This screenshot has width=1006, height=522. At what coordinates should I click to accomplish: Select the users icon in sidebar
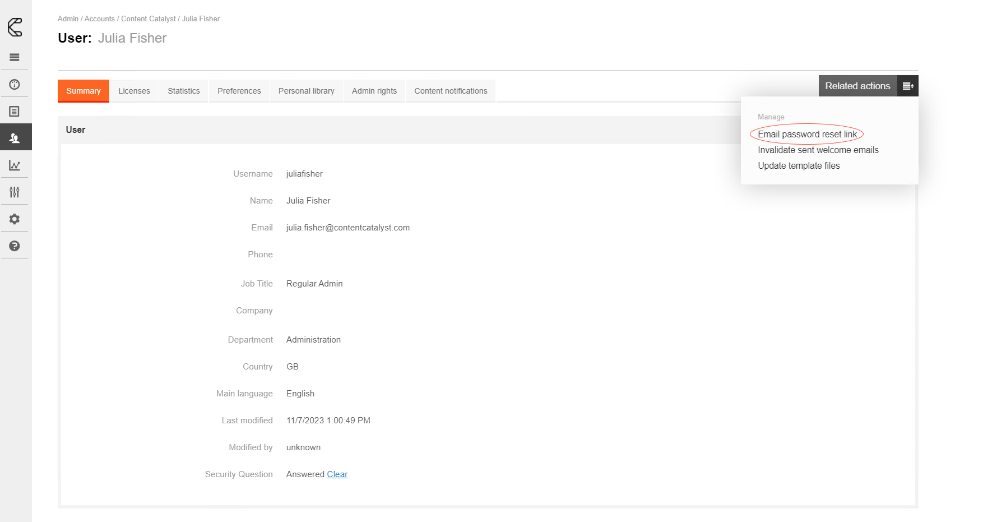[15, 138]
